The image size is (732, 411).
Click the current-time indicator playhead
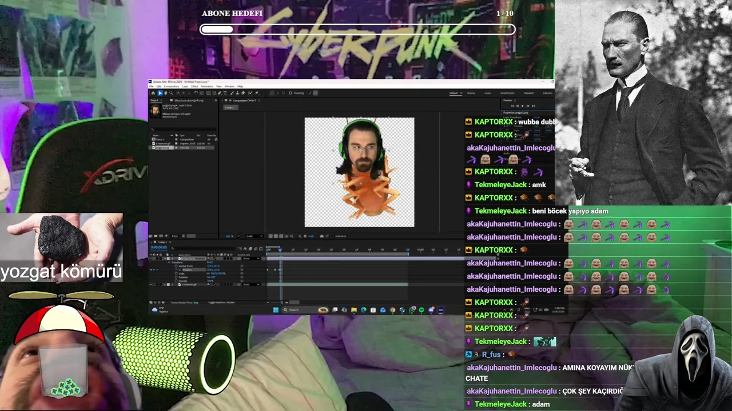[x=280, y=250]
